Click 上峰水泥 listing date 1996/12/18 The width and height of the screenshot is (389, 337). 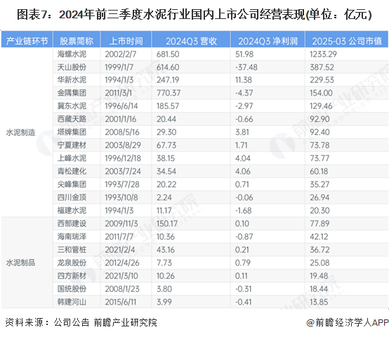coord(123,158)
